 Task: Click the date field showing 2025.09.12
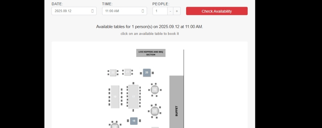click(x=71, y=11)
